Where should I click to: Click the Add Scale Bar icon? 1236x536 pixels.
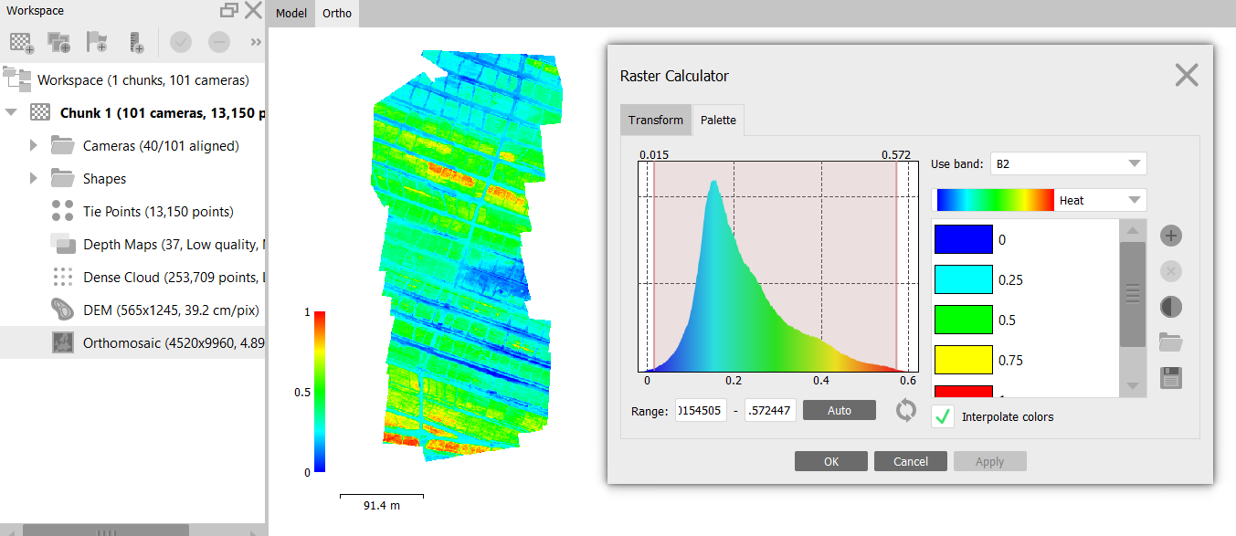click(136, 42)
